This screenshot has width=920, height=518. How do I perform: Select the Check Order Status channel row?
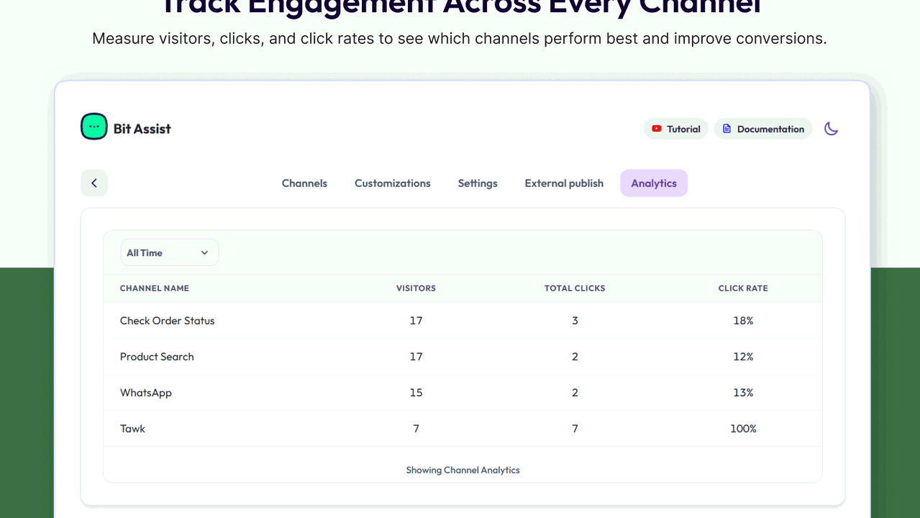(x=463, y=321)
